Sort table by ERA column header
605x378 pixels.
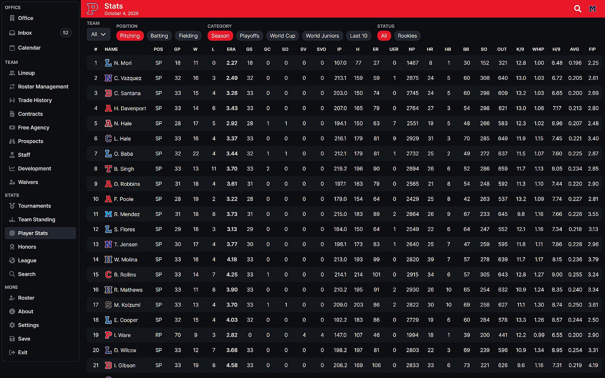point(231,49)
